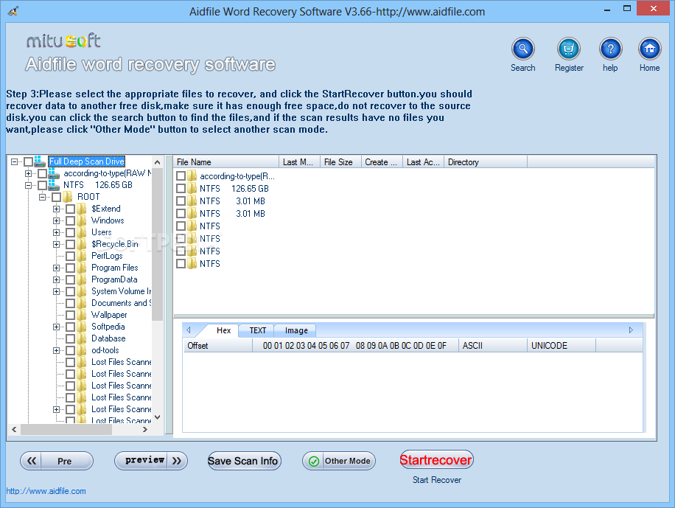Click the NTFS drive icon in tree

pyautogui.click(x=54, y=185)
